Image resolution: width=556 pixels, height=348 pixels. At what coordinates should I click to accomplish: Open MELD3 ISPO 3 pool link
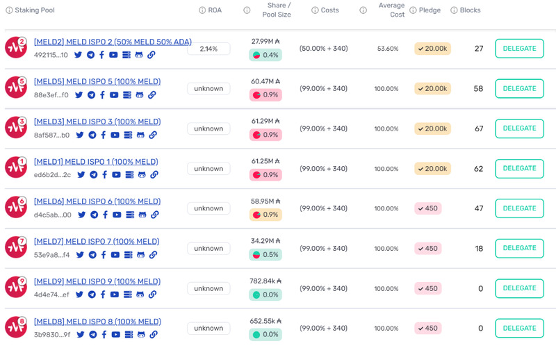[97, 122]
